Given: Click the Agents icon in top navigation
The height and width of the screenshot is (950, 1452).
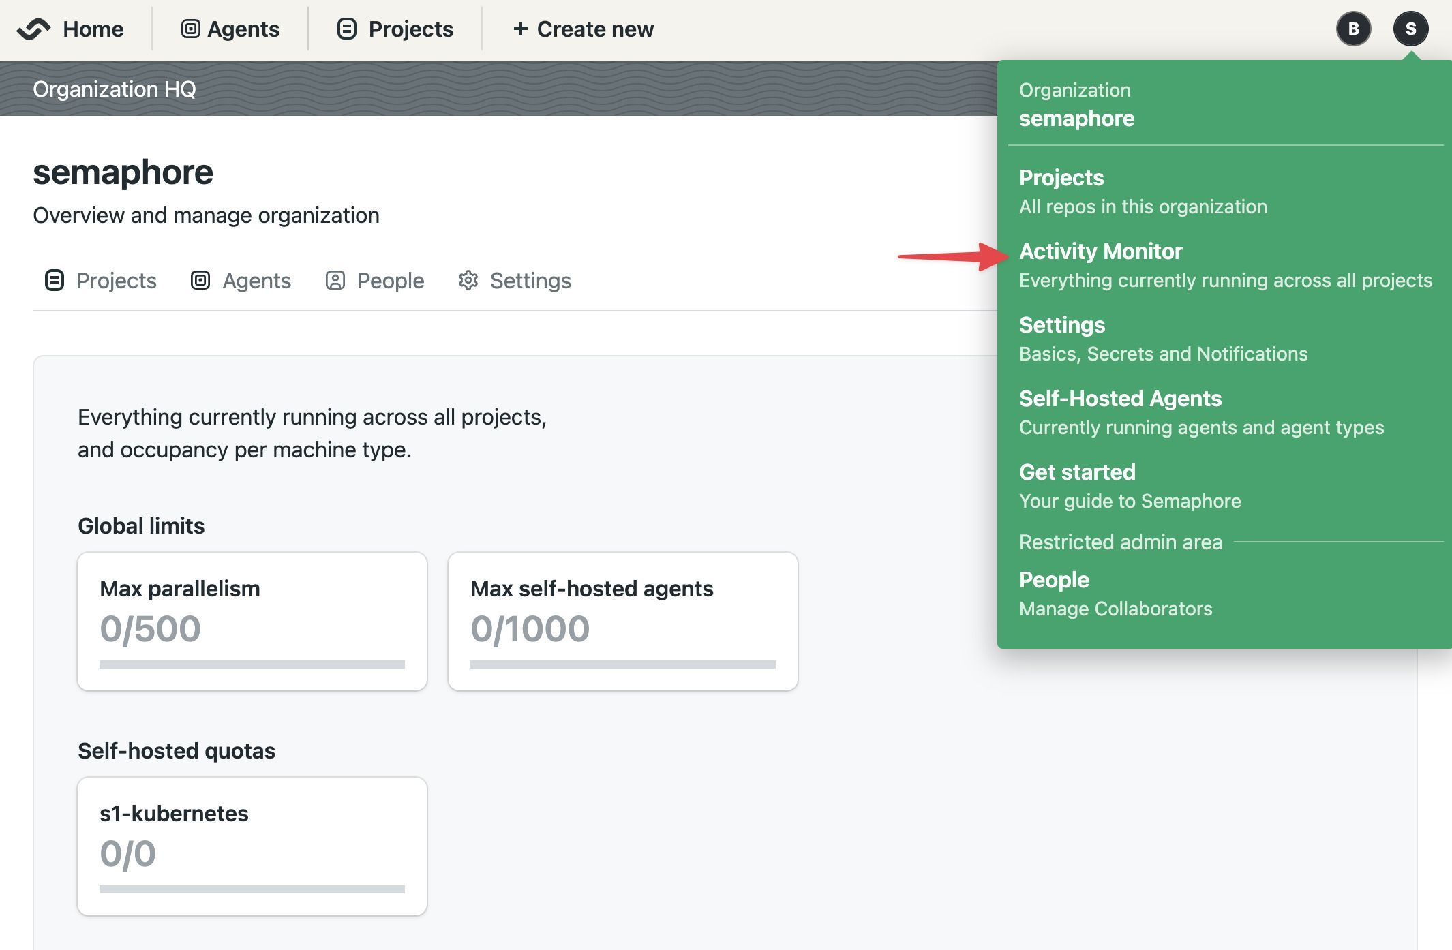Looking at the screenshot, I should coord(190,29).
